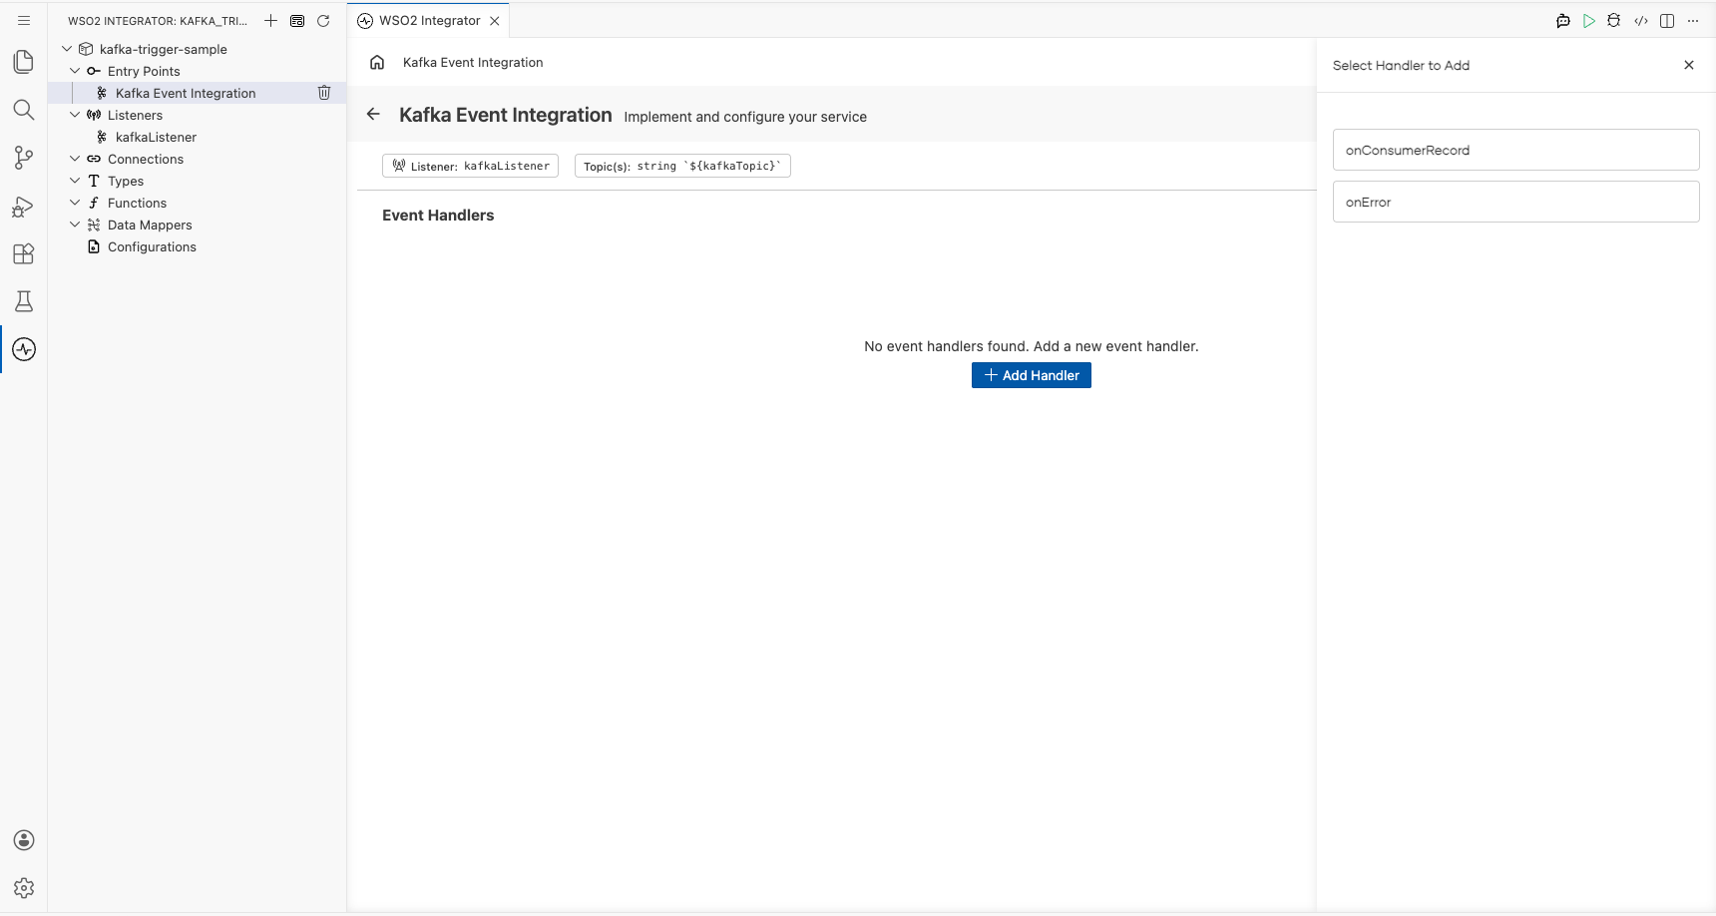1716x916 pixels.
Task: Select the Connections tree label
Action: click(146, 159)
